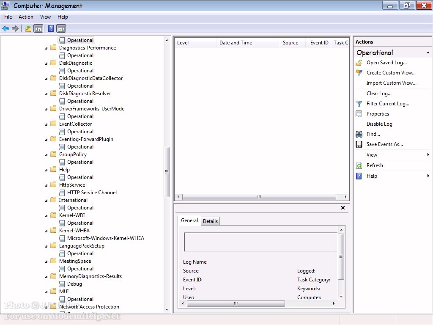The image size is (433, 325).
Task: Click Disable Log action
Action: click(x=379, y=124)
